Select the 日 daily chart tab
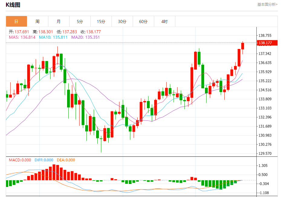 [x=16, y=21]
